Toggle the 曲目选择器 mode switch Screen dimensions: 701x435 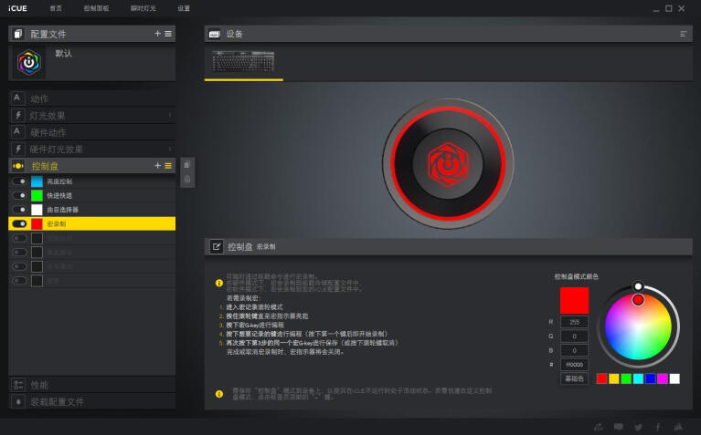click(x=19, y=209)
